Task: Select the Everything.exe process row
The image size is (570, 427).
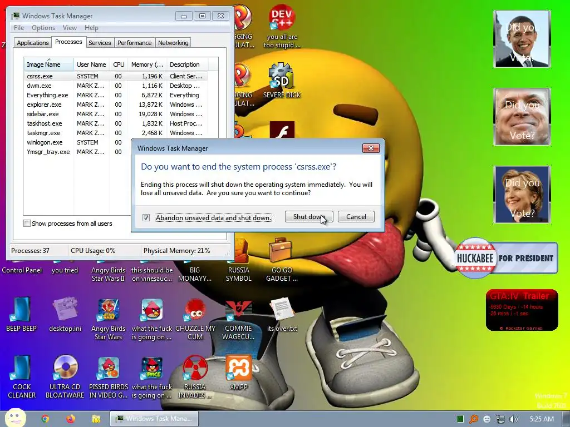Action: (x=116, y=95)
